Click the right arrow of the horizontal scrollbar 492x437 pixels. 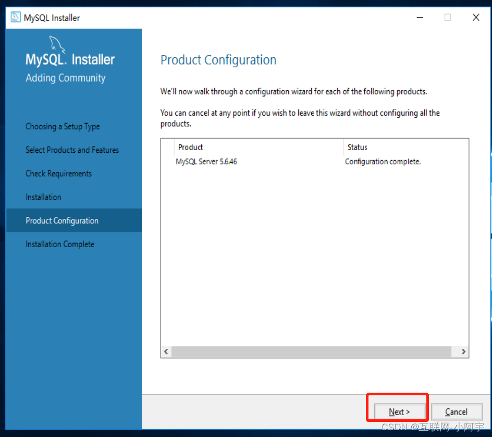pos(463,351)
